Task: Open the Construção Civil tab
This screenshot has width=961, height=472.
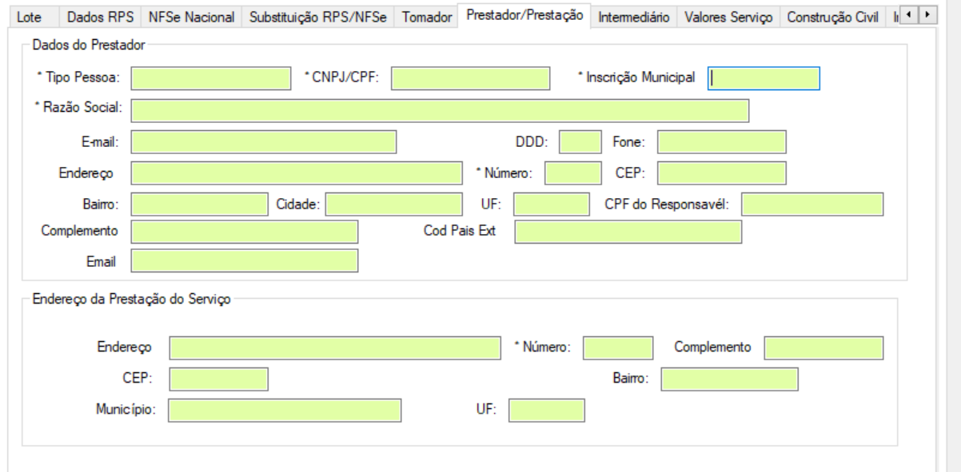Action: pyautogui.click(x=832, y=16)
